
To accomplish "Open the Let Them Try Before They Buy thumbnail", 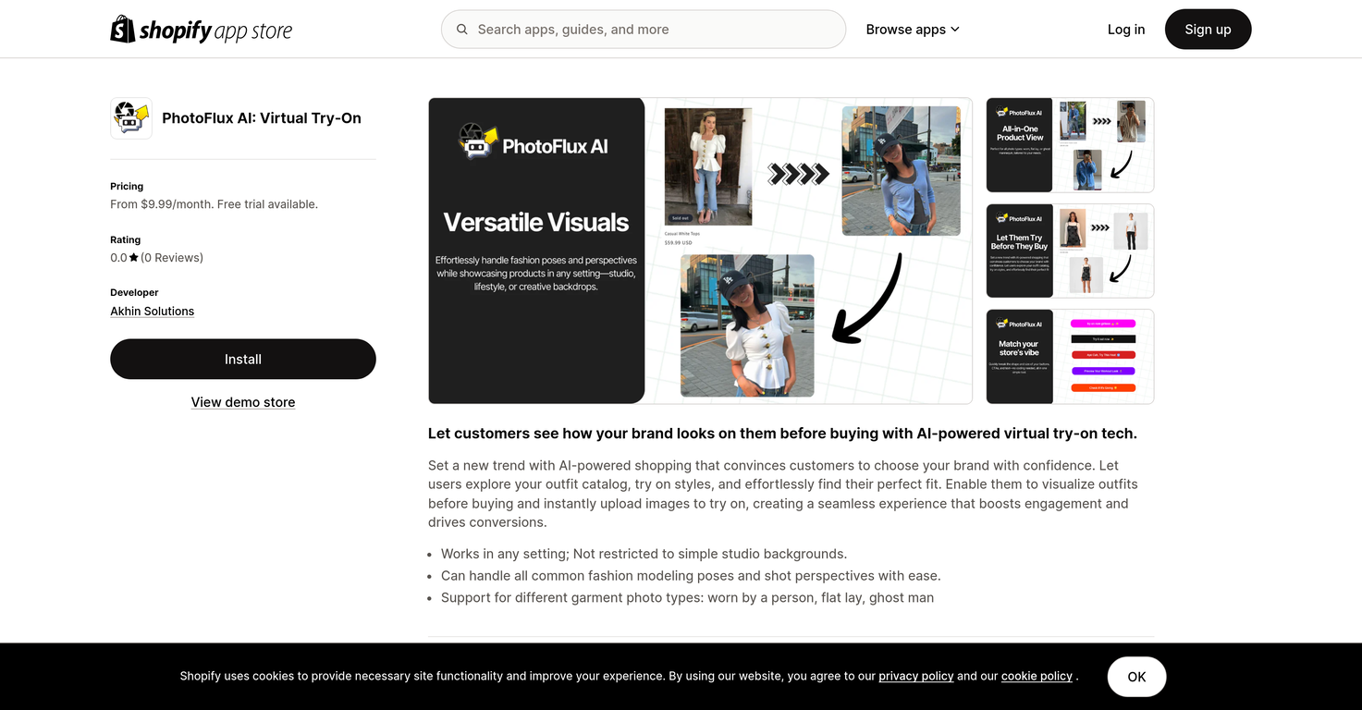I will click(1070, 251).
